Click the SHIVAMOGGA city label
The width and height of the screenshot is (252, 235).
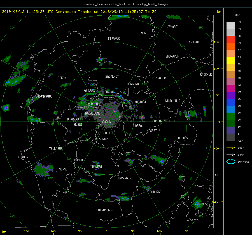coord(105,210)
